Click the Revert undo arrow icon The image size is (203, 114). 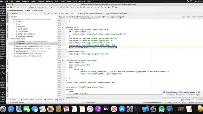[105, 7]
